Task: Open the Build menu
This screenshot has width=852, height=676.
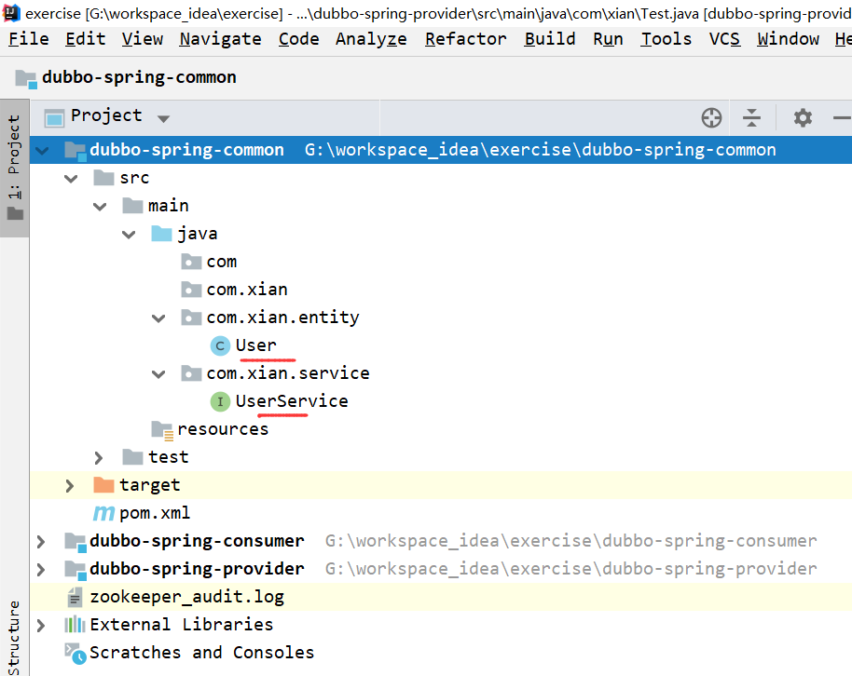Action: (549, 39)
